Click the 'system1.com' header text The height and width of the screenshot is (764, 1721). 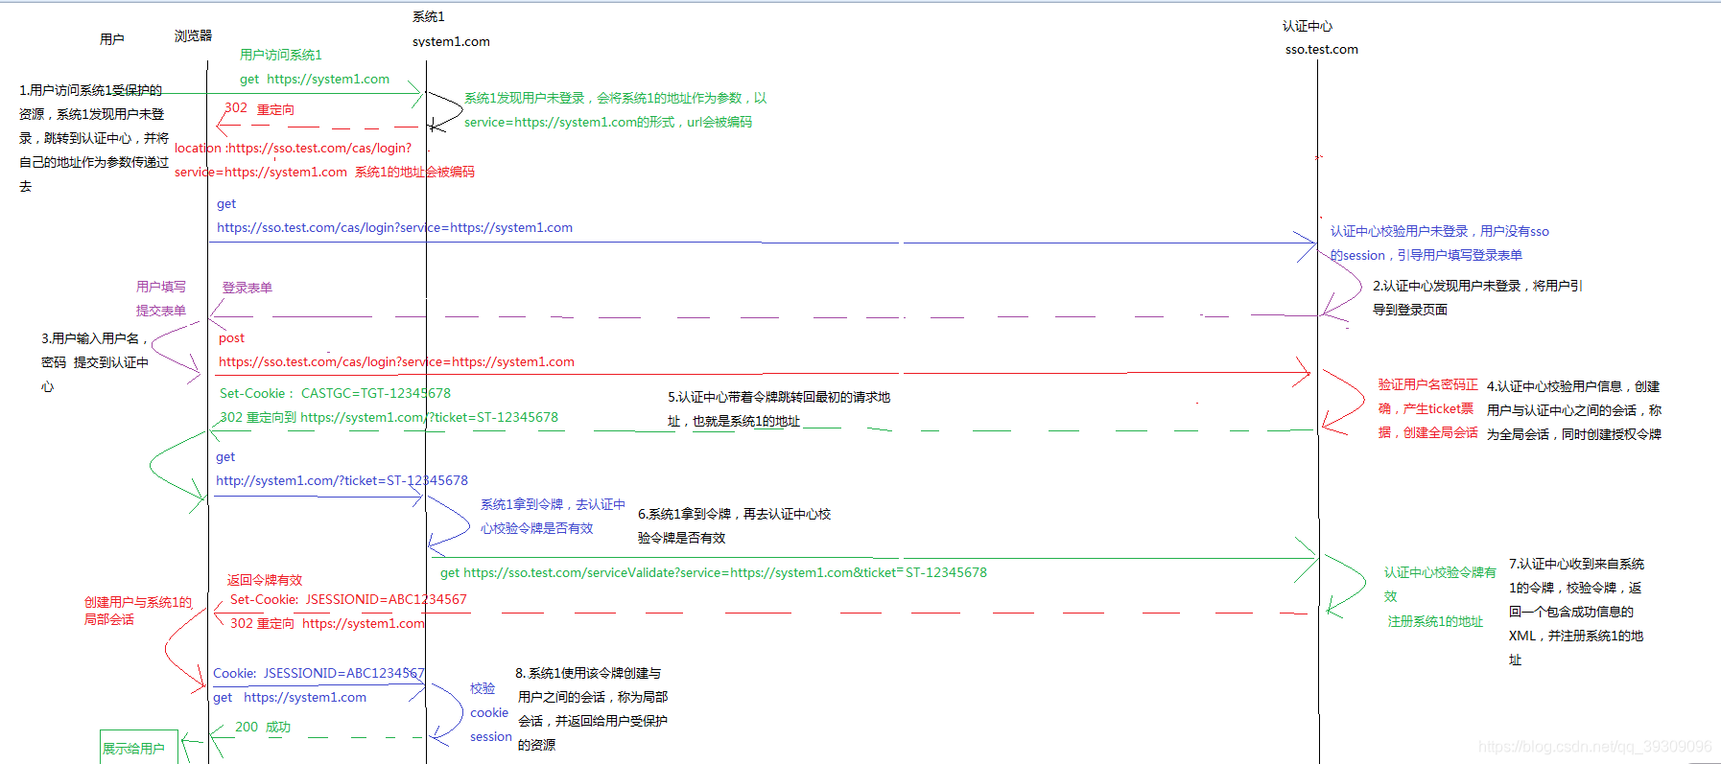coord(451,41)
